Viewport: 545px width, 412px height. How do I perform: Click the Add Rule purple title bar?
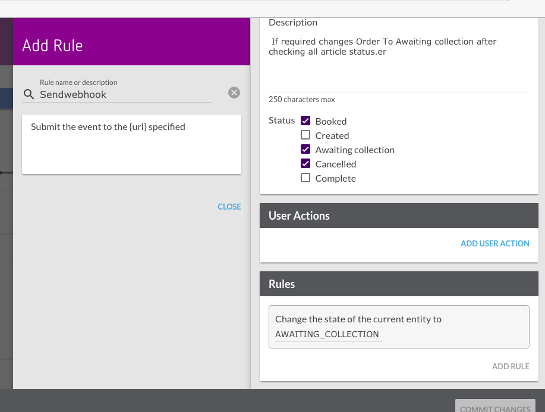click(x=131, y=46)
